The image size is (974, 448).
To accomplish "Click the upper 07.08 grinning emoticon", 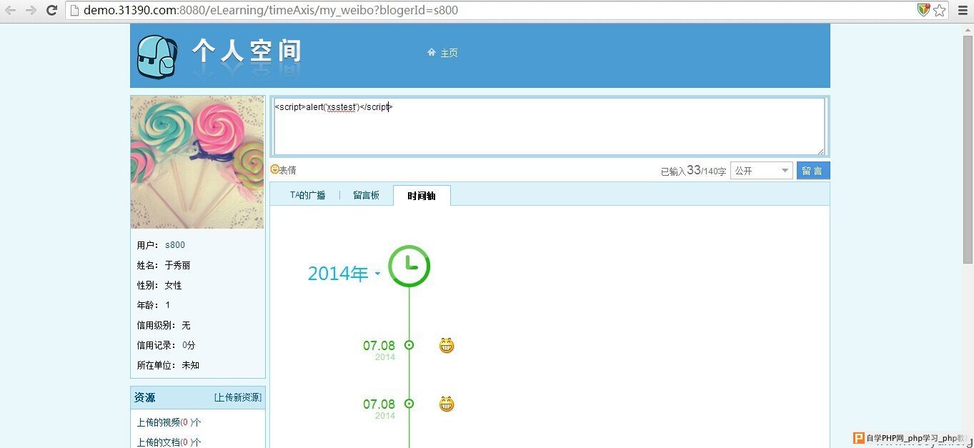I will (x=447, y=346).
